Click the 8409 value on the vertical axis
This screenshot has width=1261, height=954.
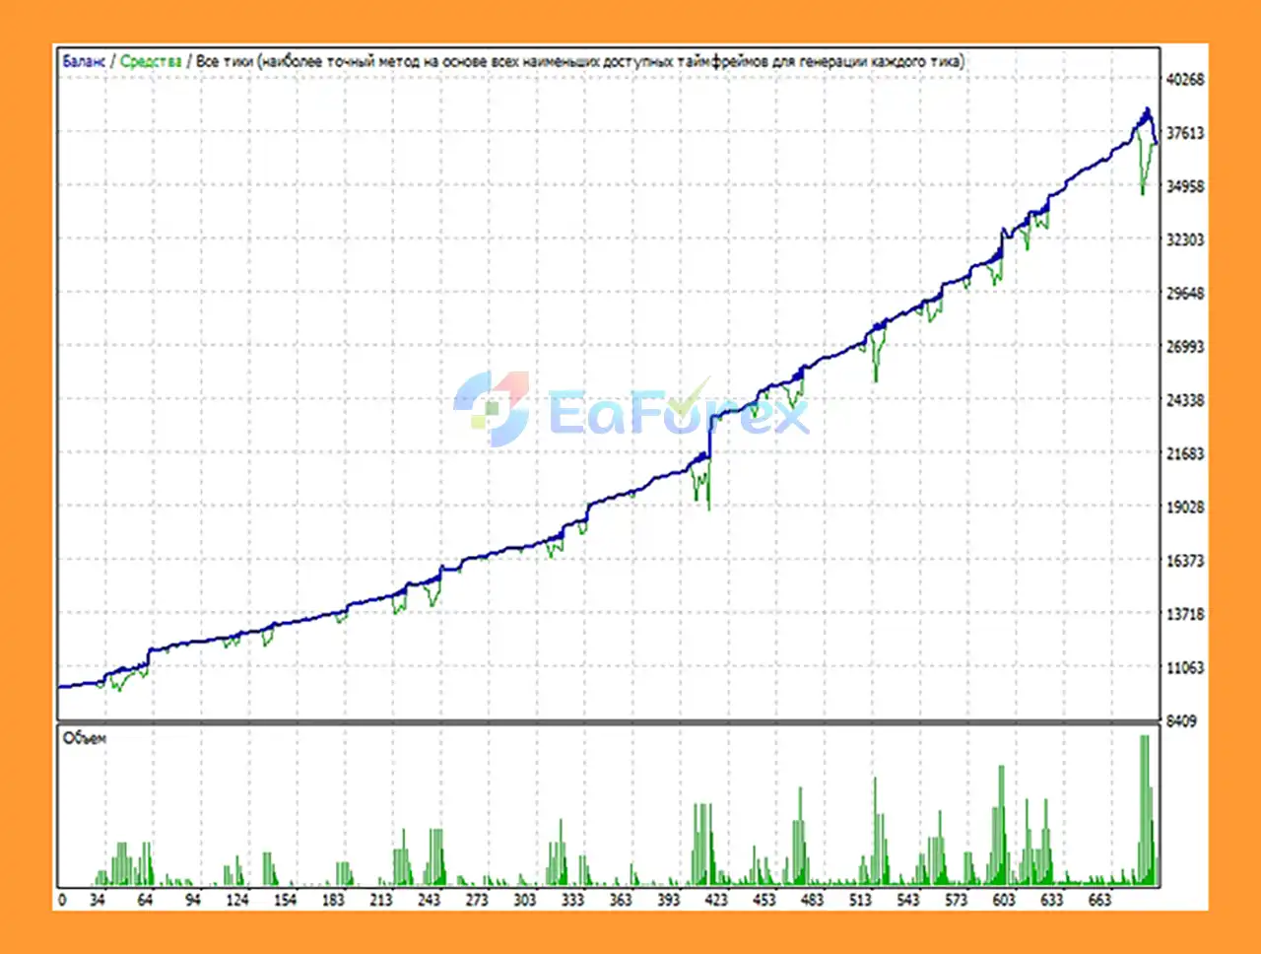click(1181, 721)
